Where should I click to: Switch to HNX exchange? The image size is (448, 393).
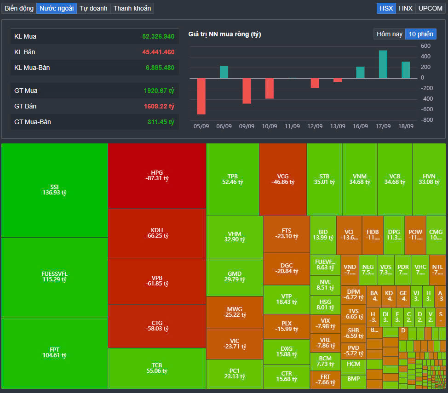coord(405,8)
